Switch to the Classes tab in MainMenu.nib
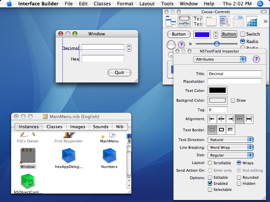 54,127
